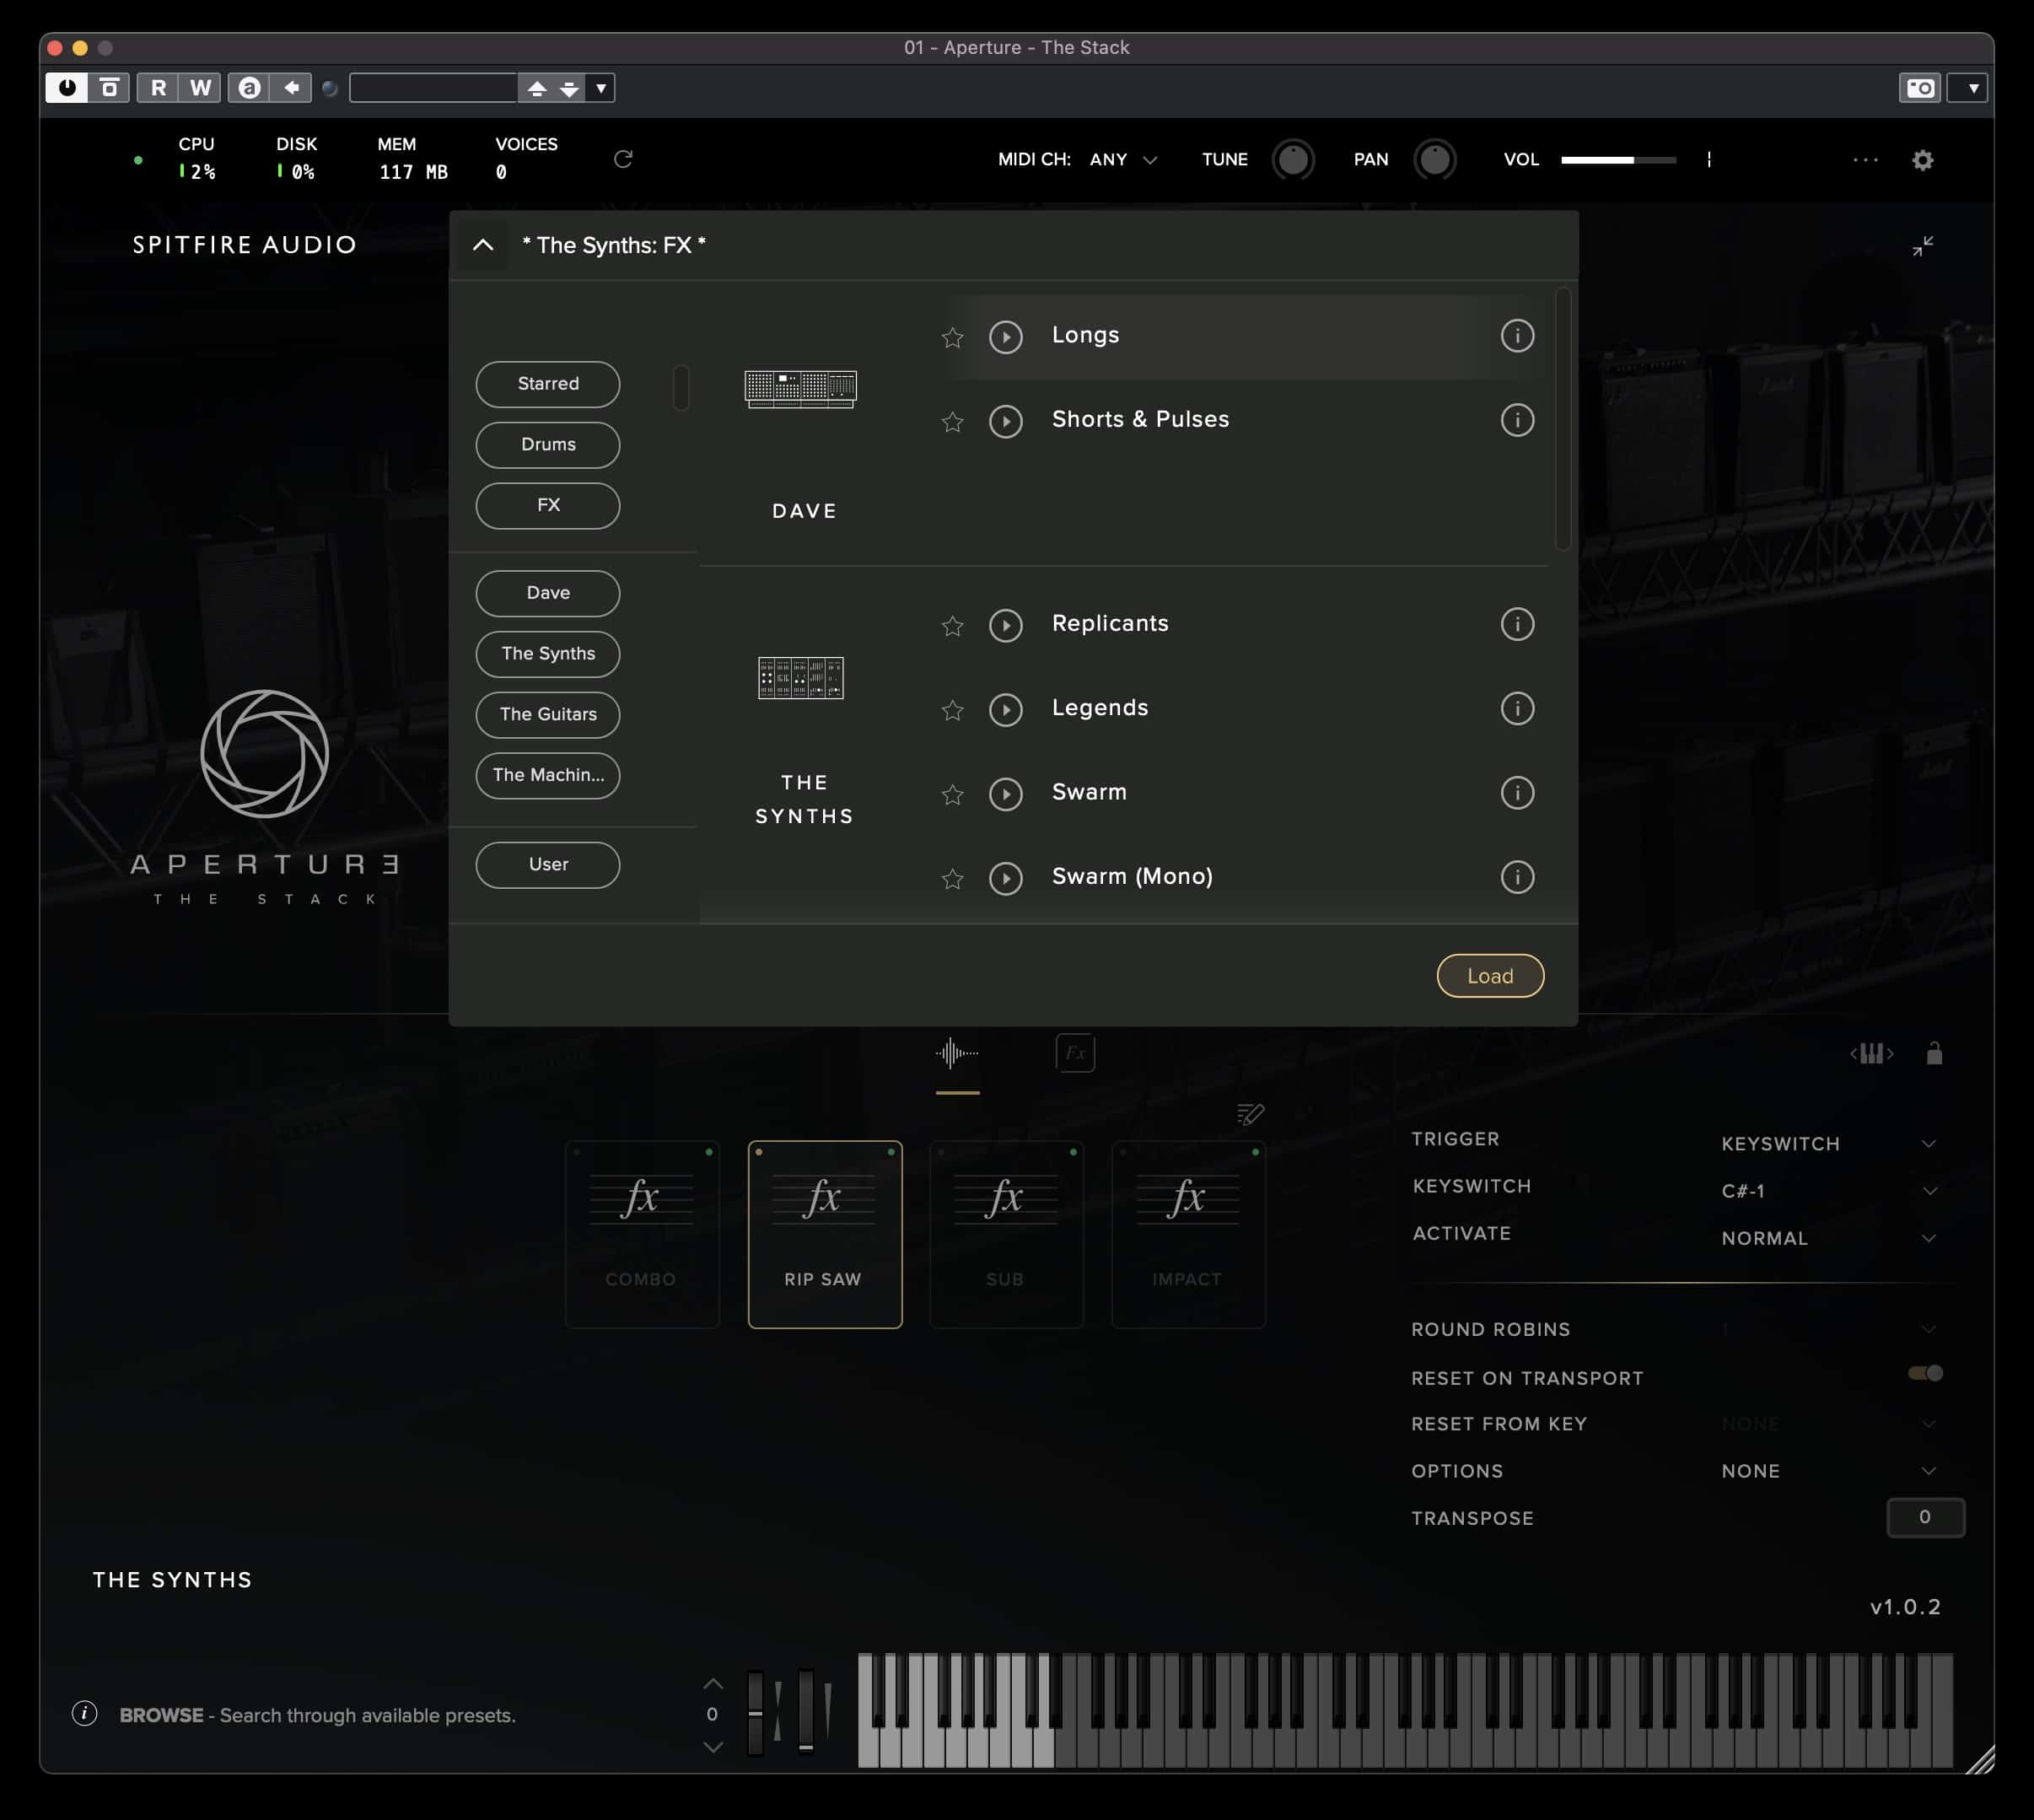
Task: Click the refresh icon next to Voices
Action: pyautogui.click(x=623, y=159)
